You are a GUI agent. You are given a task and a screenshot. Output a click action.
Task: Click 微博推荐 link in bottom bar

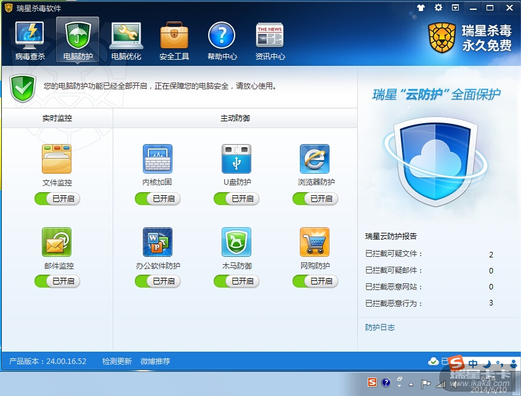tap(155, 361)
